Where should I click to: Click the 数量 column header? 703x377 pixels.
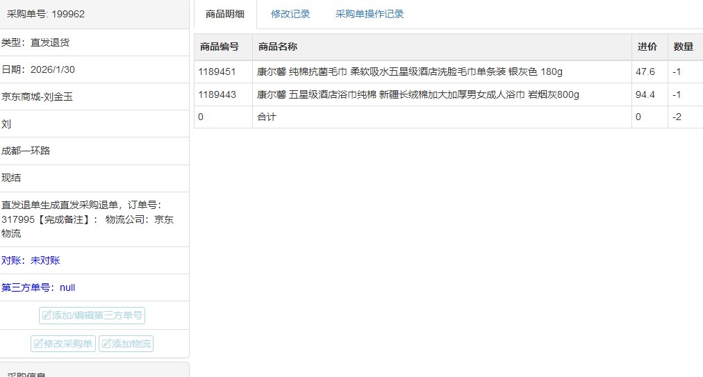click(683, 47)
